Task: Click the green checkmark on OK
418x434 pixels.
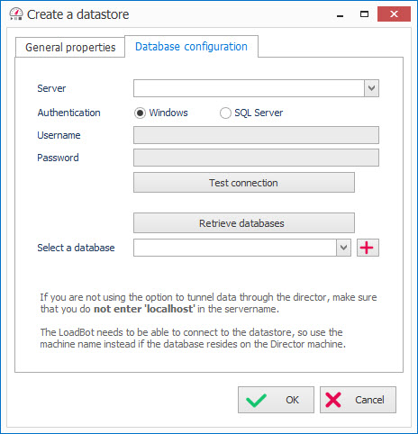Action: click(256, 400)
